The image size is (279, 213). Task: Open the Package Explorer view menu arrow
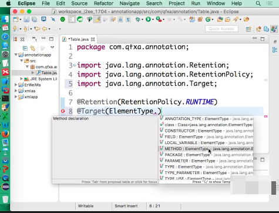(x=52, y=47)
